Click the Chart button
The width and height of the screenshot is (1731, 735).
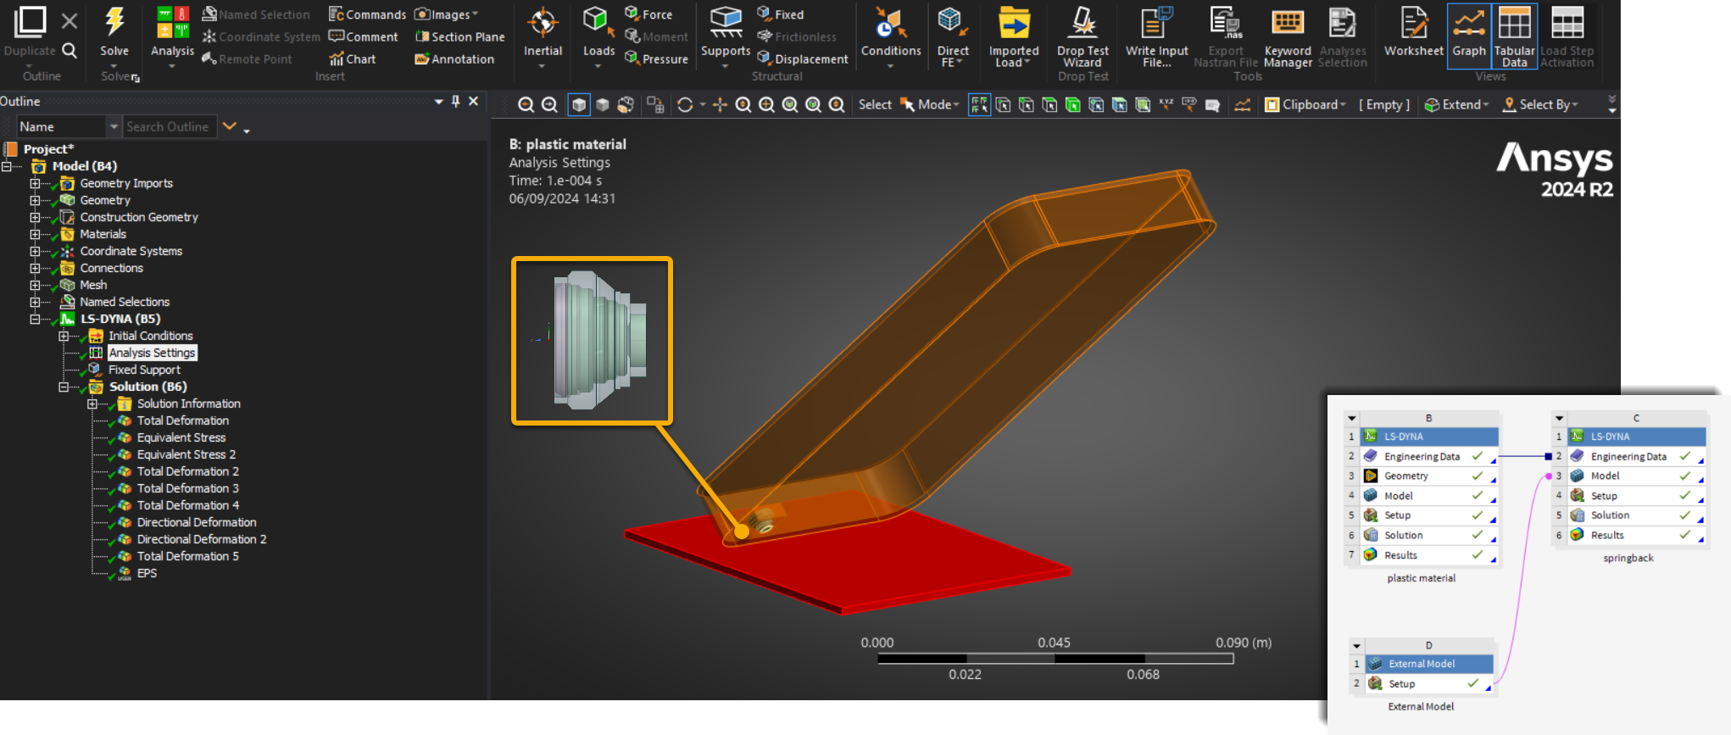[352, 58]
